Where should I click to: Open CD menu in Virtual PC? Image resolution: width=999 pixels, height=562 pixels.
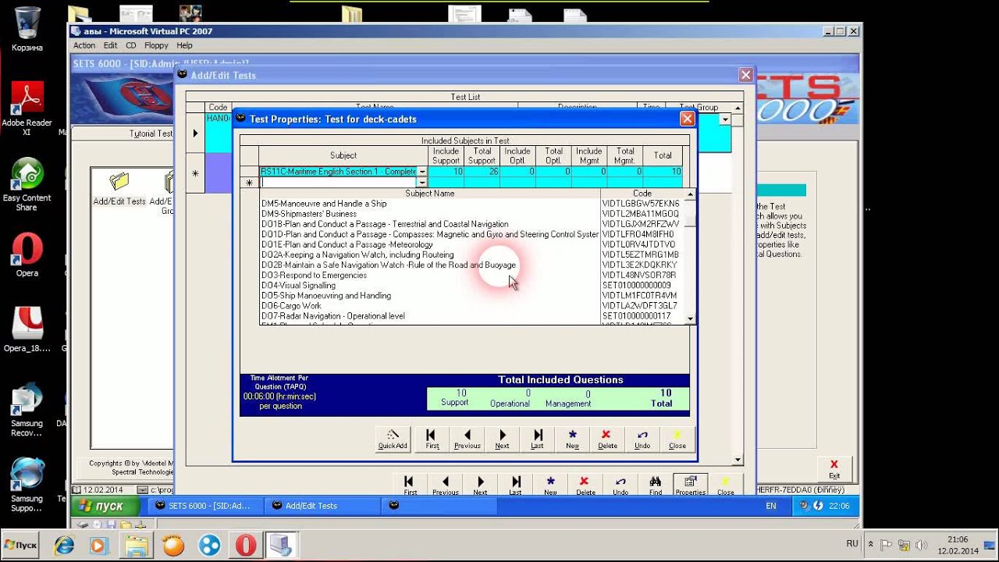click(x=131, y=45)
